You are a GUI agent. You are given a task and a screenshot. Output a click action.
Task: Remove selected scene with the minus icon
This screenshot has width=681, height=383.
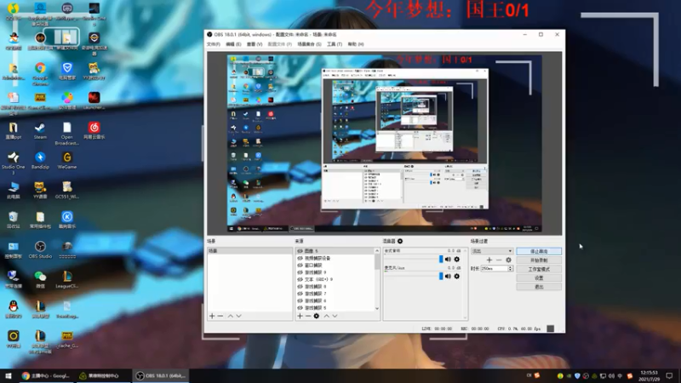click(220, 316)
